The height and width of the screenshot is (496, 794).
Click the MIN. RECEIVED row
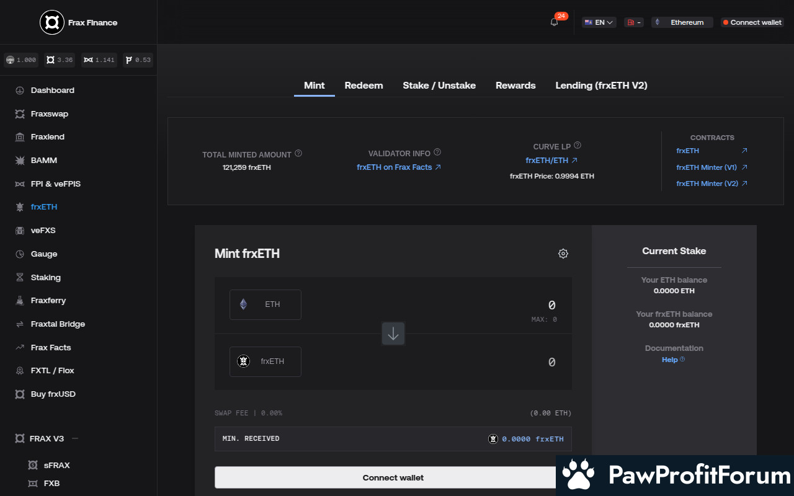pyautogui.click(x=393, y=439)
